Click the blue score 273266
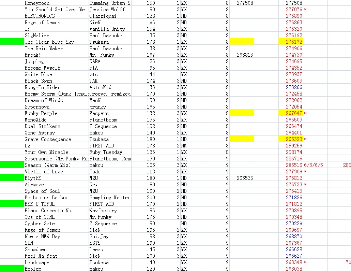This screenshot has width=351, height=272. pos(291,87)
